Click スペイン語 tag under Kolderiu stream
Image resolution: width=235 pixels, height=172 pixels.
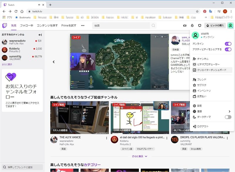pyautogui.click(x=127, y=149)
